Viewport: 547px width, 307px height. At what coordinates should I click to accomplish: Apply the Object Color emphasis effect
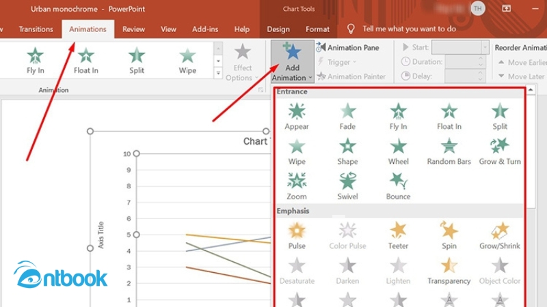(x=500, y=271)
